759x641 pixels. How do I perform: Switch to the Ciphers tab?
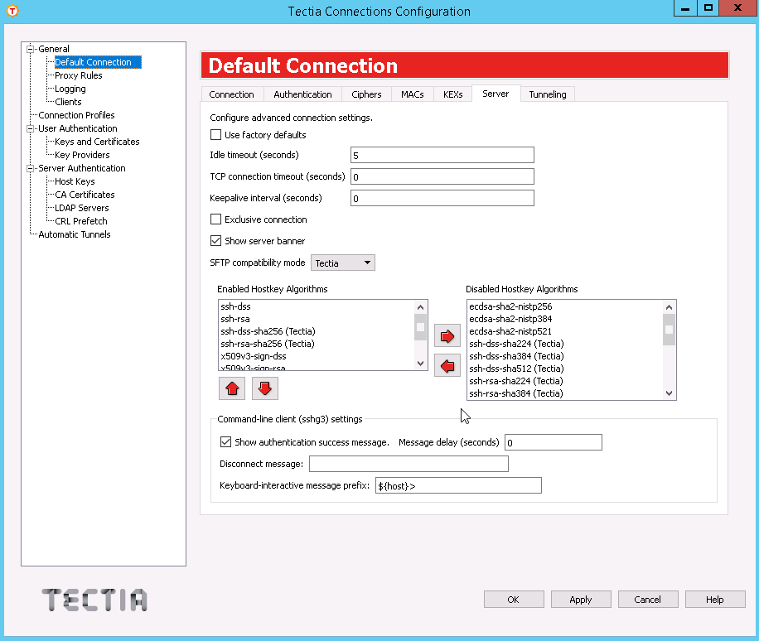click(x=366, y=94)
